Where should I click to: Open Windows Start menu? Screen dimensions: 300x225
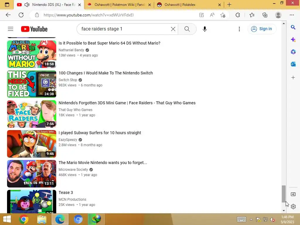(7, 219)
